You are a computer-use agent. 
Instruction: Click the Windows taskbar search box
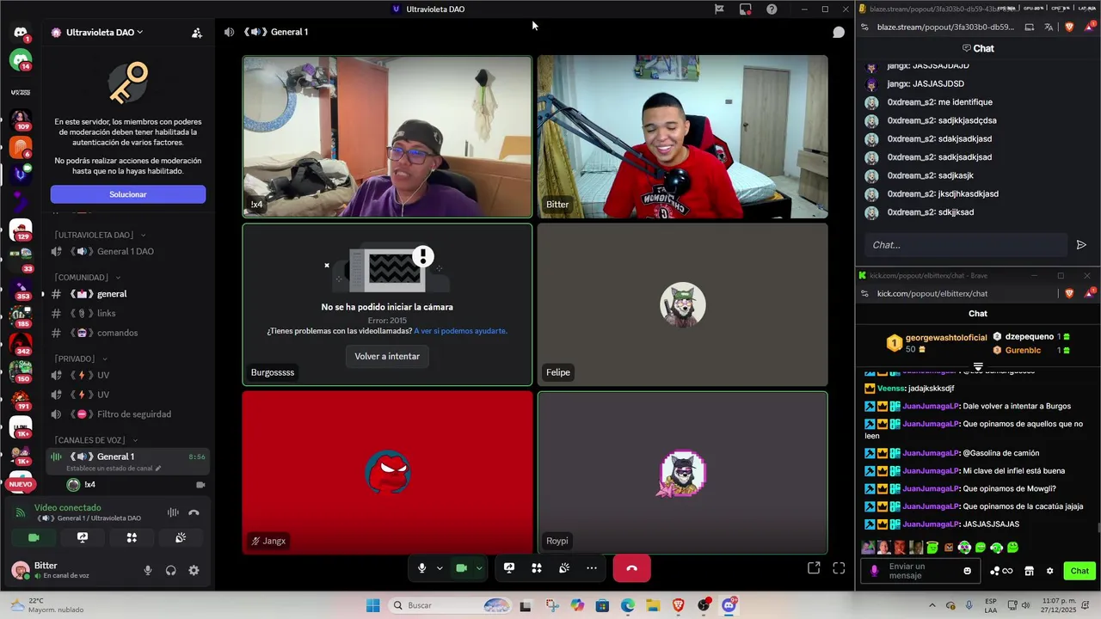point(450,605)
